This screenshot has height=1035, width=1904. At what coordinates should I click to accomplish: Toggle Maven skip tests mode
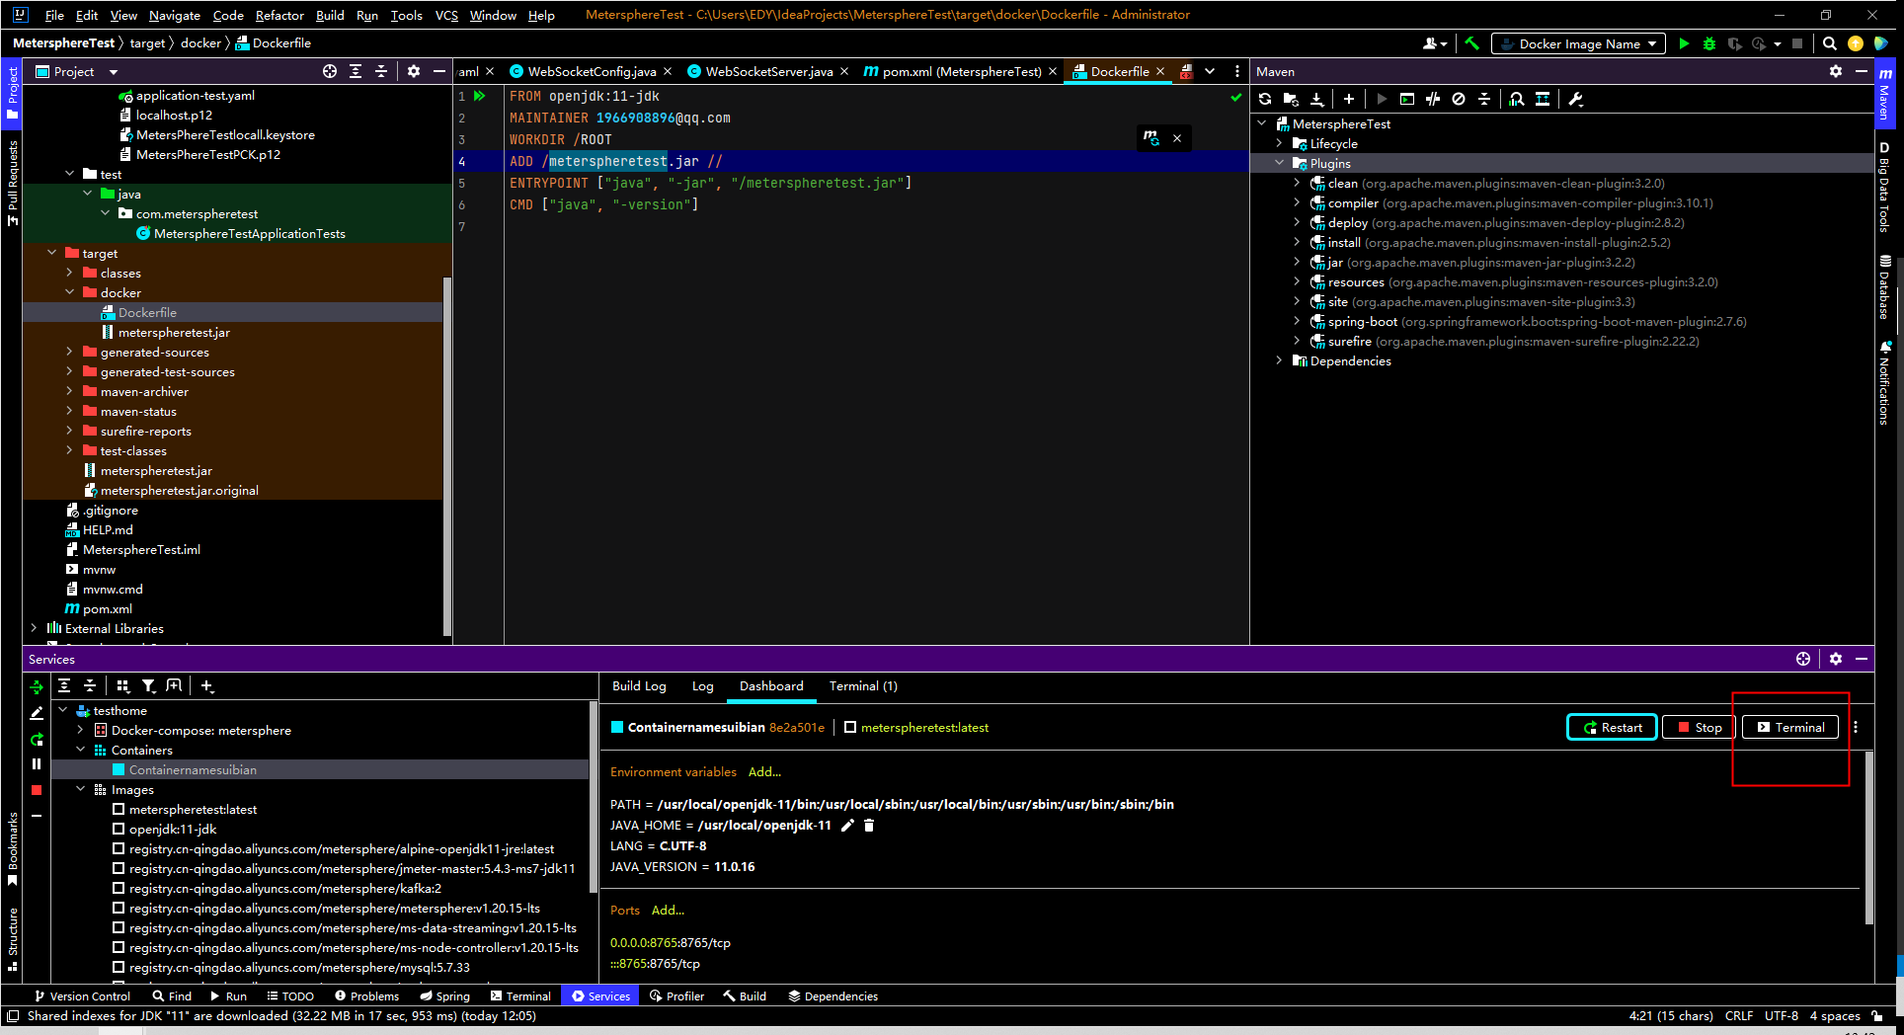click(1459, 99)
